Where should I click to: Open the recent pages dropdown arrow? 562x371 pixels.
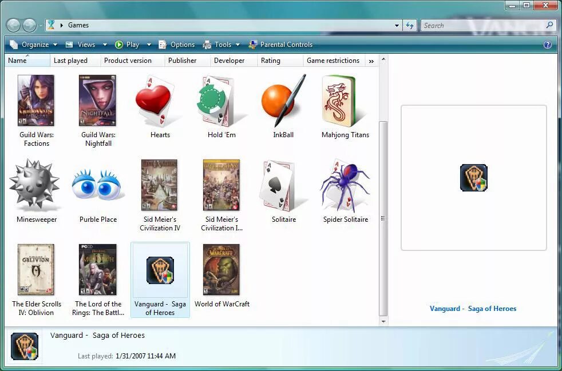[41, 25]
